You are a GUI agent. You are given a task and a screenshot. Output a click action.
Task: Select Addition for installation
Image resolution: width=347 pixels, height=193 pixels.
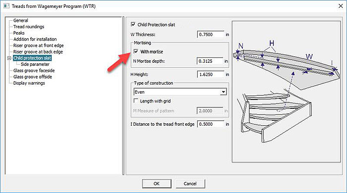(35, 39)
